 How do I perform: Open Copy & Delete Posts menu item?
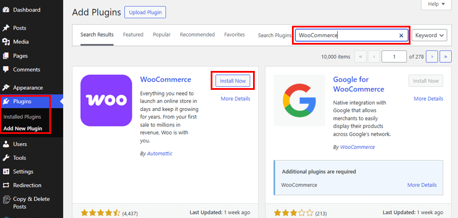31,203
